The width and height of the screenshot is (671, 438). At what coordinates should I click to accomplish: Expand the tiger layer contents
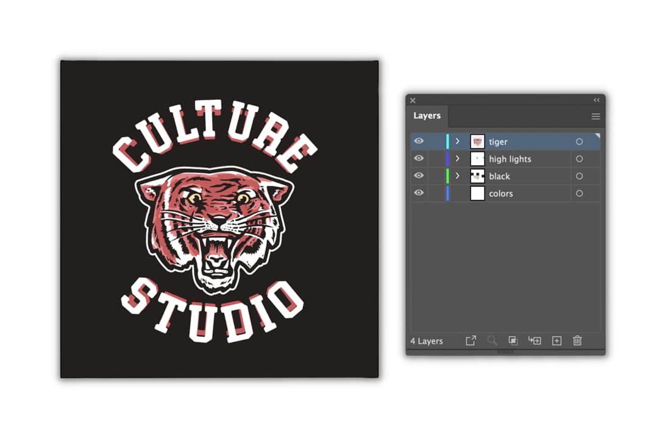(458, 141)
